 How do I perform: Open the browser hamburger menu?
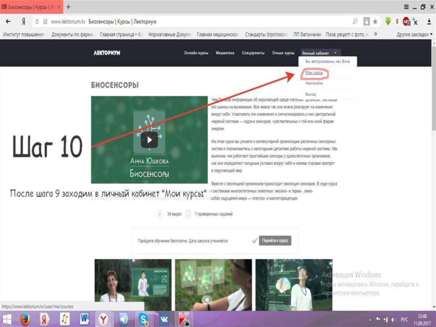[x=406, y=7]
